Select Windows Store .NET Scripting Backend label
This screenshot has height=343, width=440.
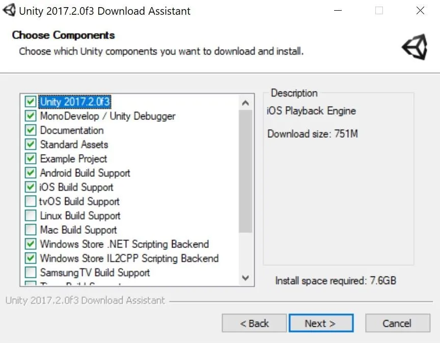(124, 244)
